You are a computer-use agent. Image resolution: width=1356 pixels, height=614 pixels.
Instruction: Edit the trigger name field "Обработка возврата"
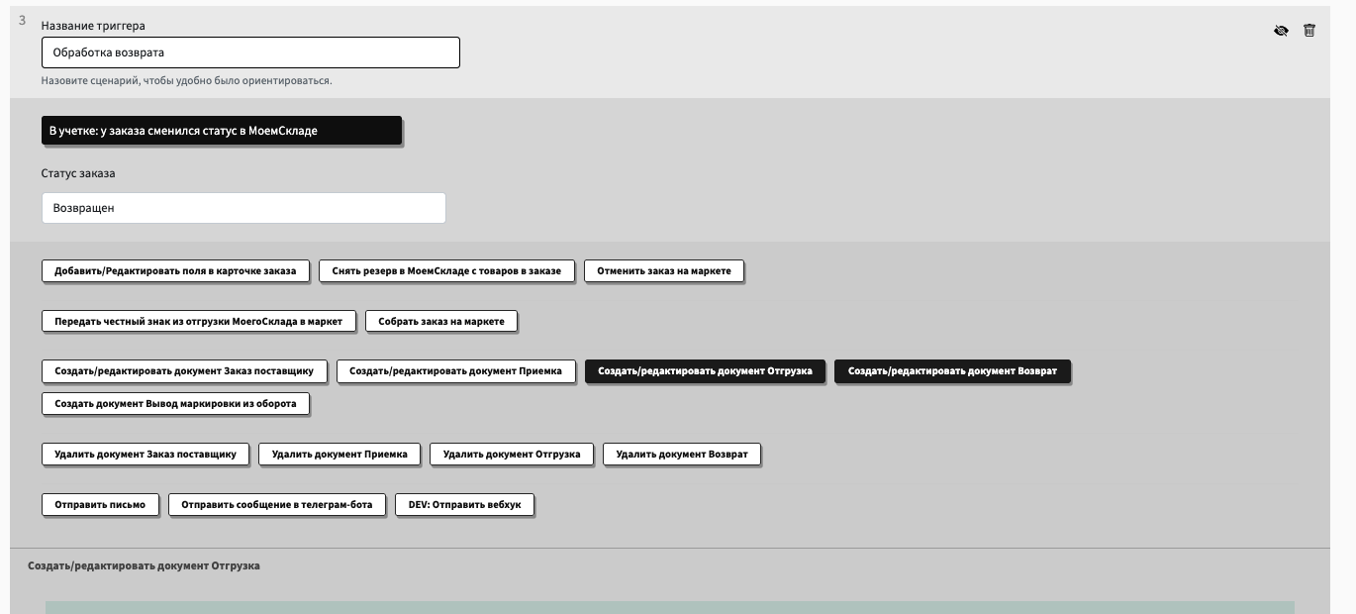(250, 52)
